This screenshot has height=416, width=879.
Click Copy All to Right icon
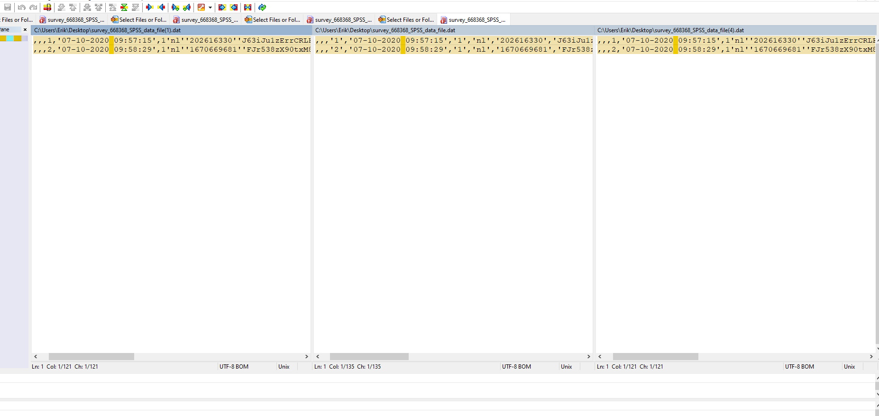(222, 7)
